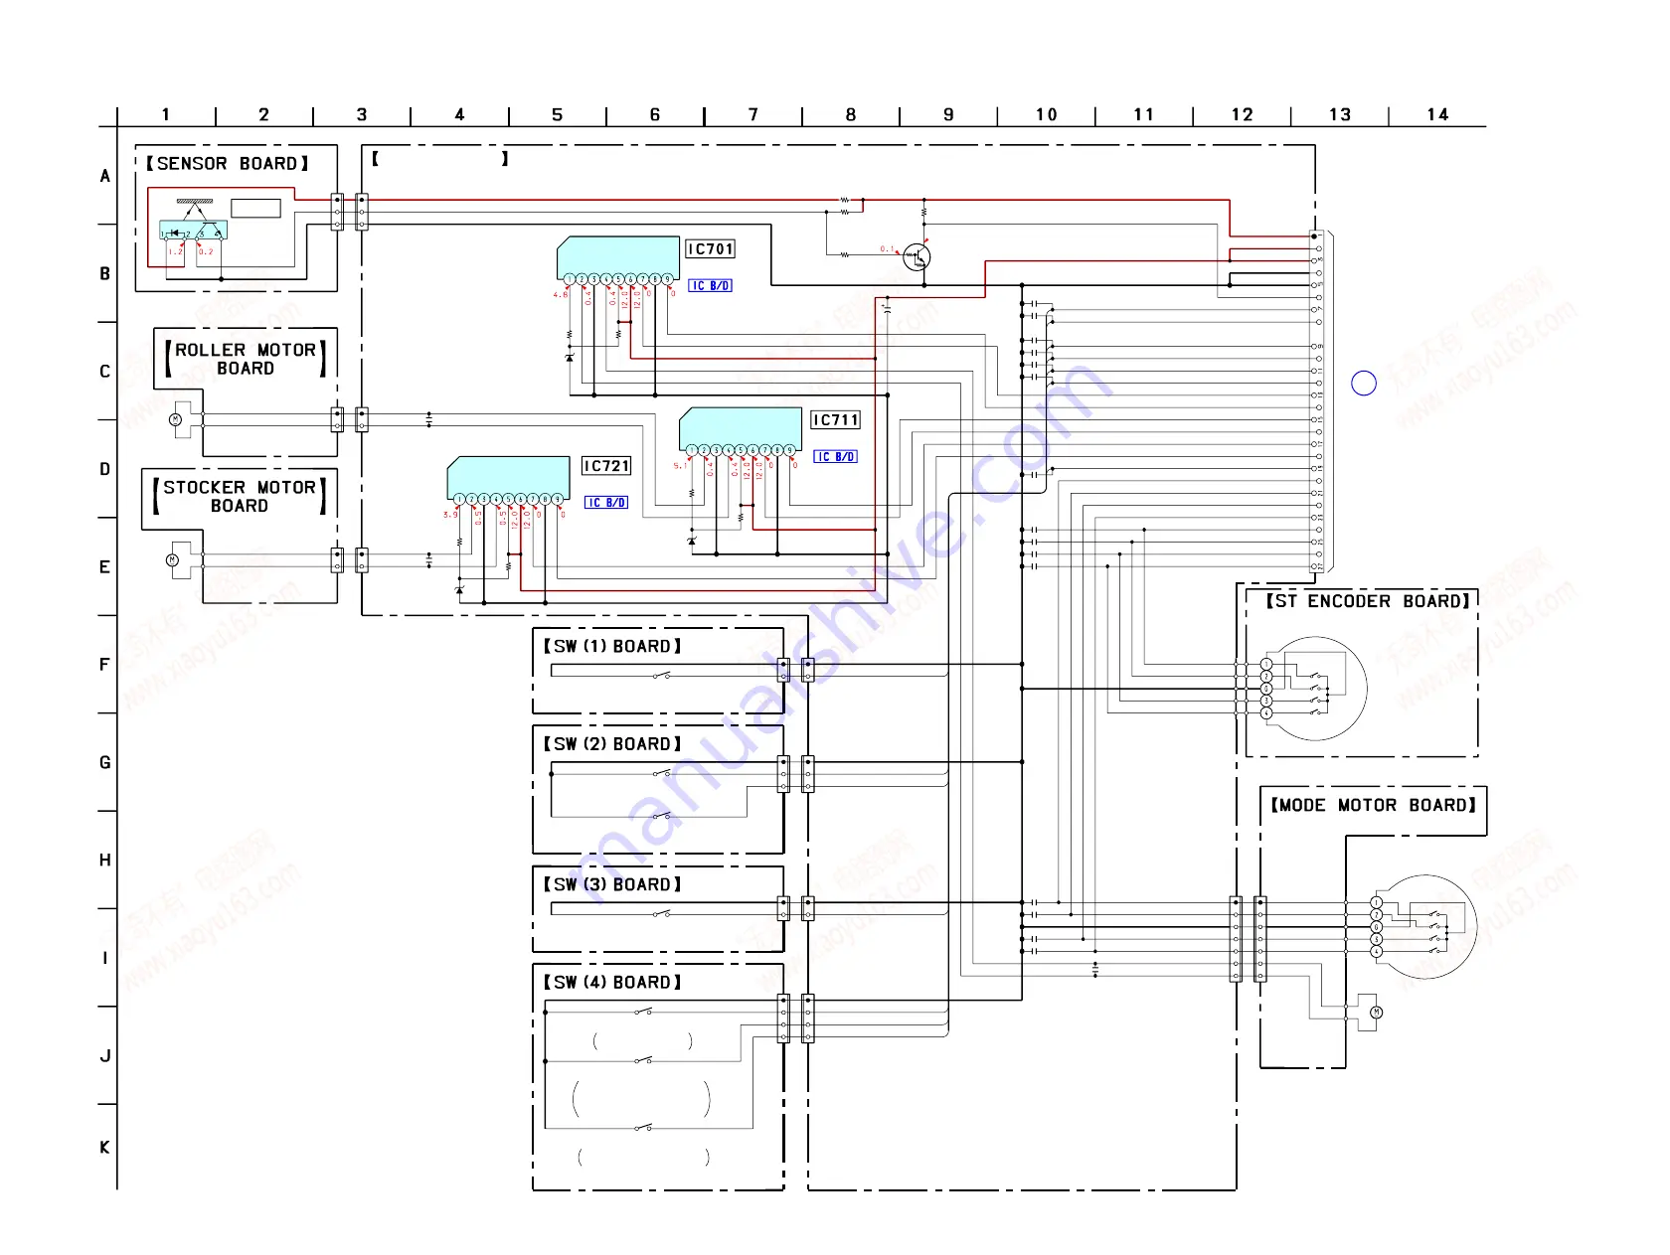Select the IC721 chip body

pyautogui.click(x=509, y=477)
